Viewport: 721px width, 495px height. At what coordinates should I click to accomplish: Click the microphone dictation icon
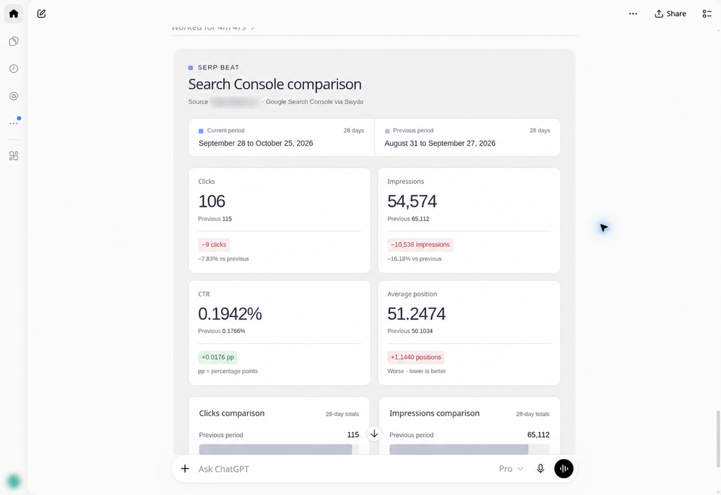(541, 469)
